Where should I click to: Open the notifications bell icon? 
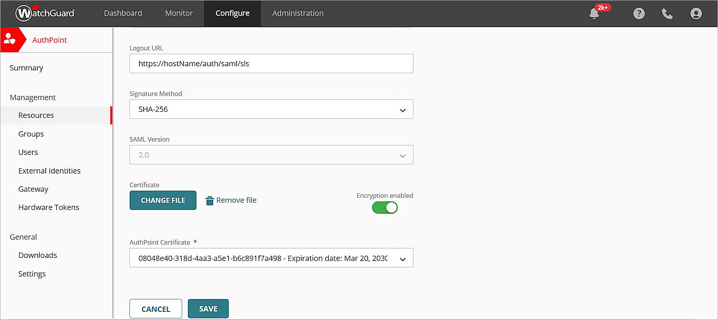tap(594, 14)
